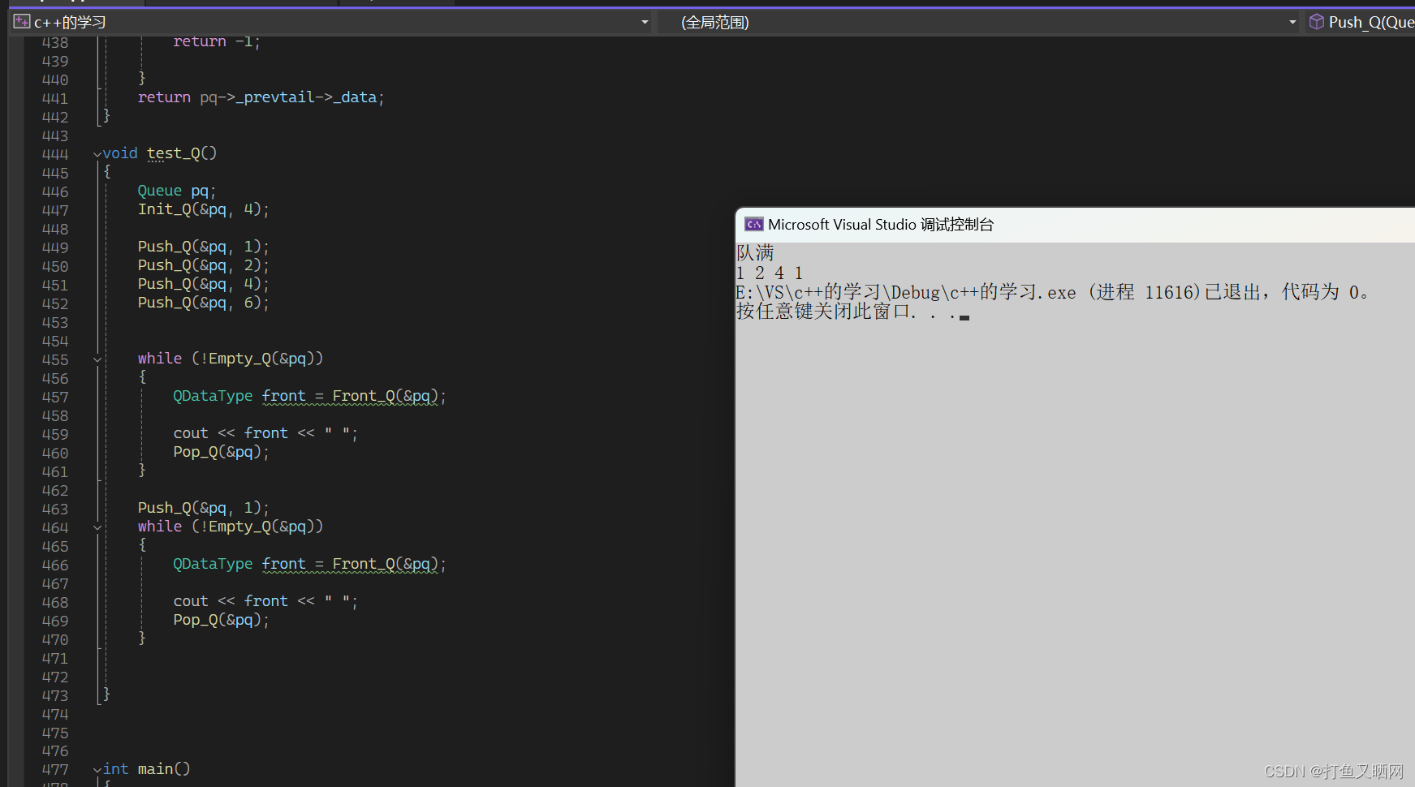1415x787 pixels.
Task: Click line number 473 in the gutter
Action: [x=55, y=695]
